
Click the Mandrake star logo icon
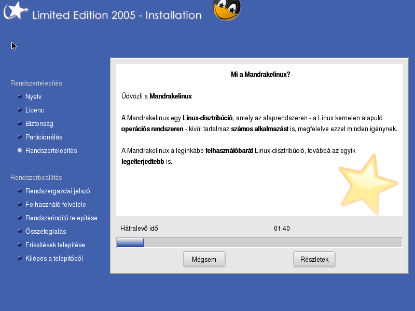[16, 11]
